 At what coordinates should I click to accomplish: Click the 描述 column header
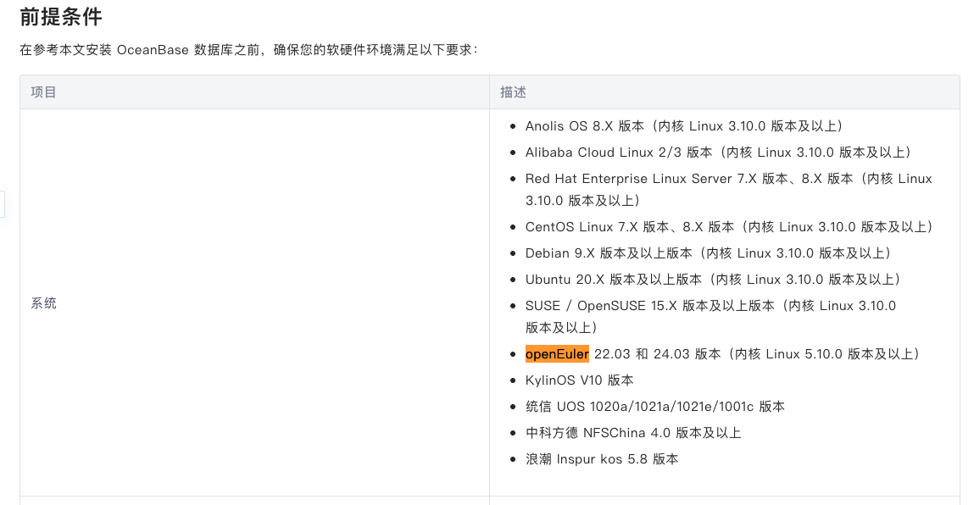point(513,92)
